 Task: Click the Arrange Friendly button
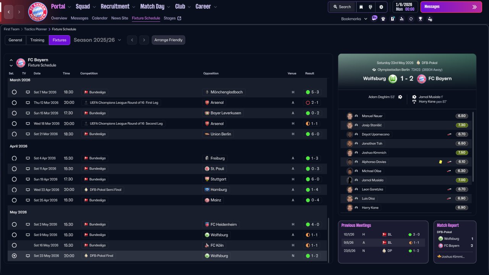pyautogui.click(x=168, y=40)
